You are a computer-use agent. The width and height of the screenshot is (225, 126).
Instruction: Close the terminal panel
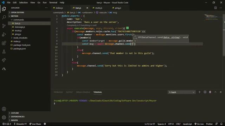221,92
